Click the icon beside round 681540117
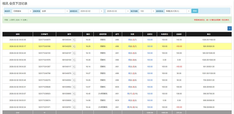The width and height of the screenshot is (234, 114). pyautogui.click(x=74, y=67)
